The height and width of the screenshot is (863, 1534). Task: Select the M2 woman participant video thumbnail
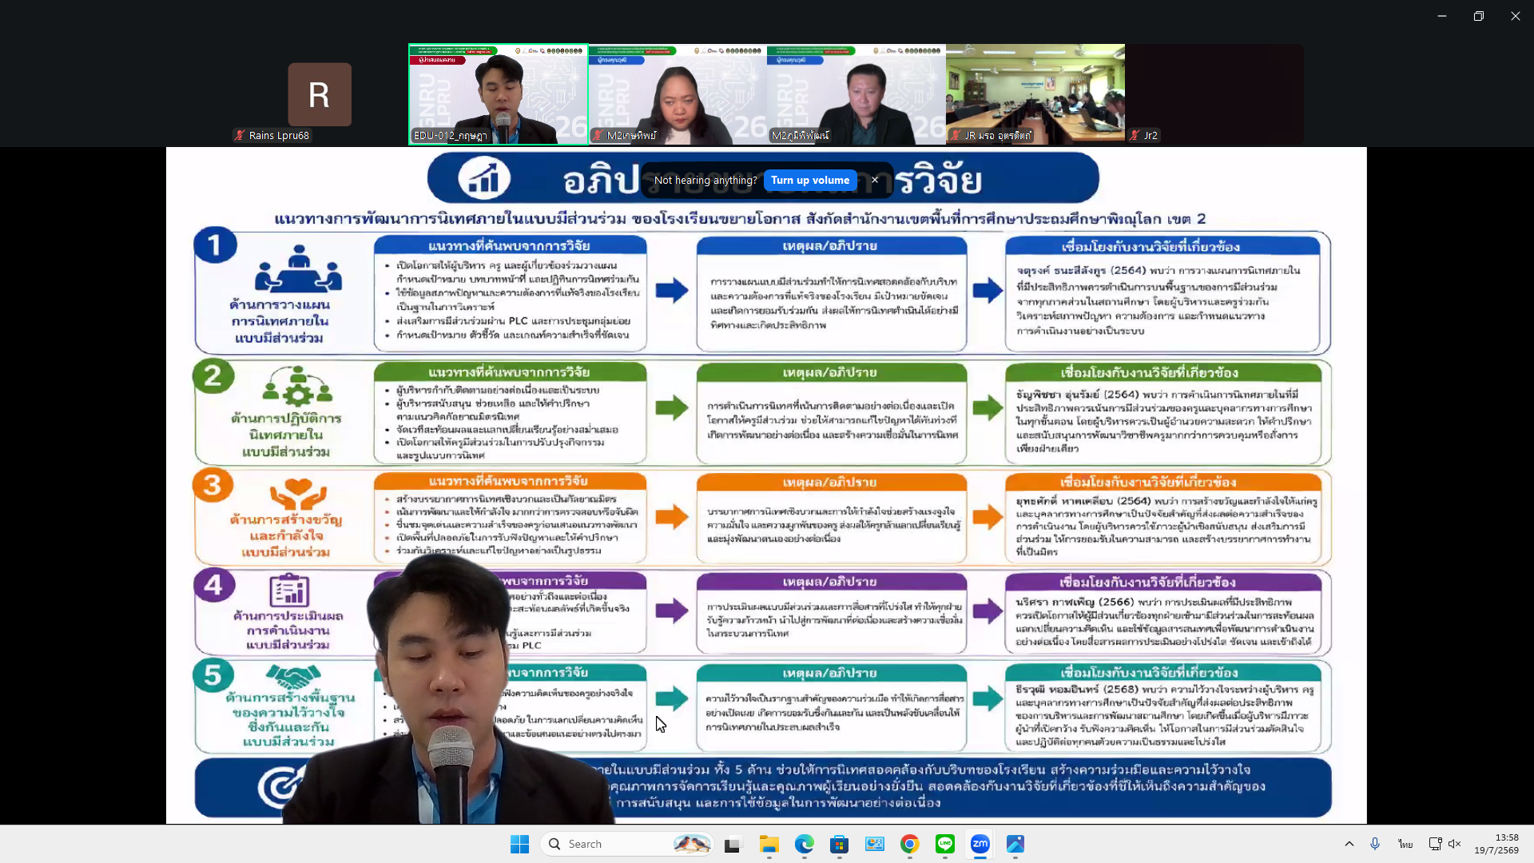[678, 94]
